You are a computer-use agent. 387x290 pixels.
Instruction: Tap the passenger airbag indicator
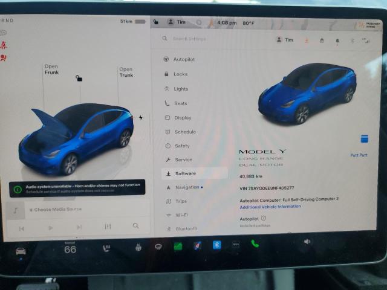(x=368, y=25)
